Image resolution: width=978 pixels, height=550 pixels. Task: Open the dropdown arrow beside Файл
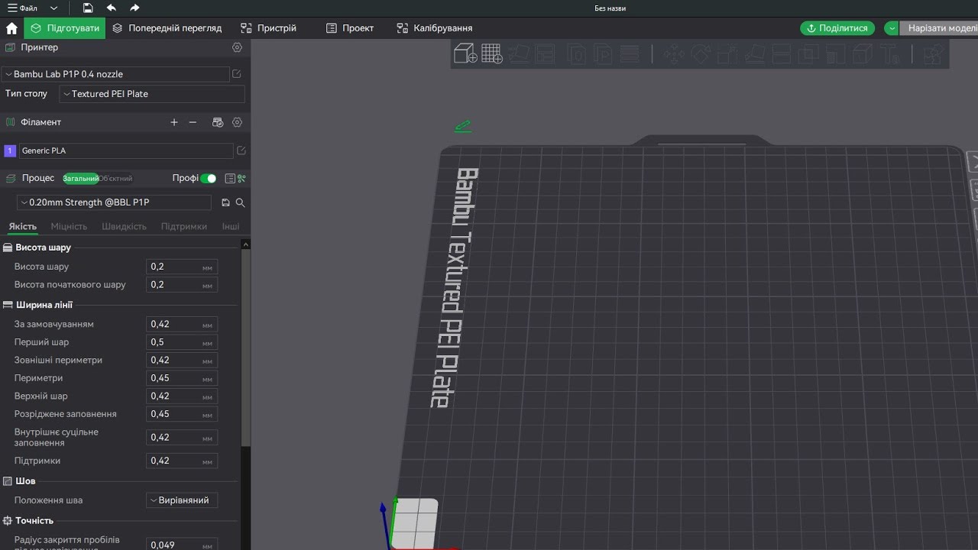click(x=53, y=8)
